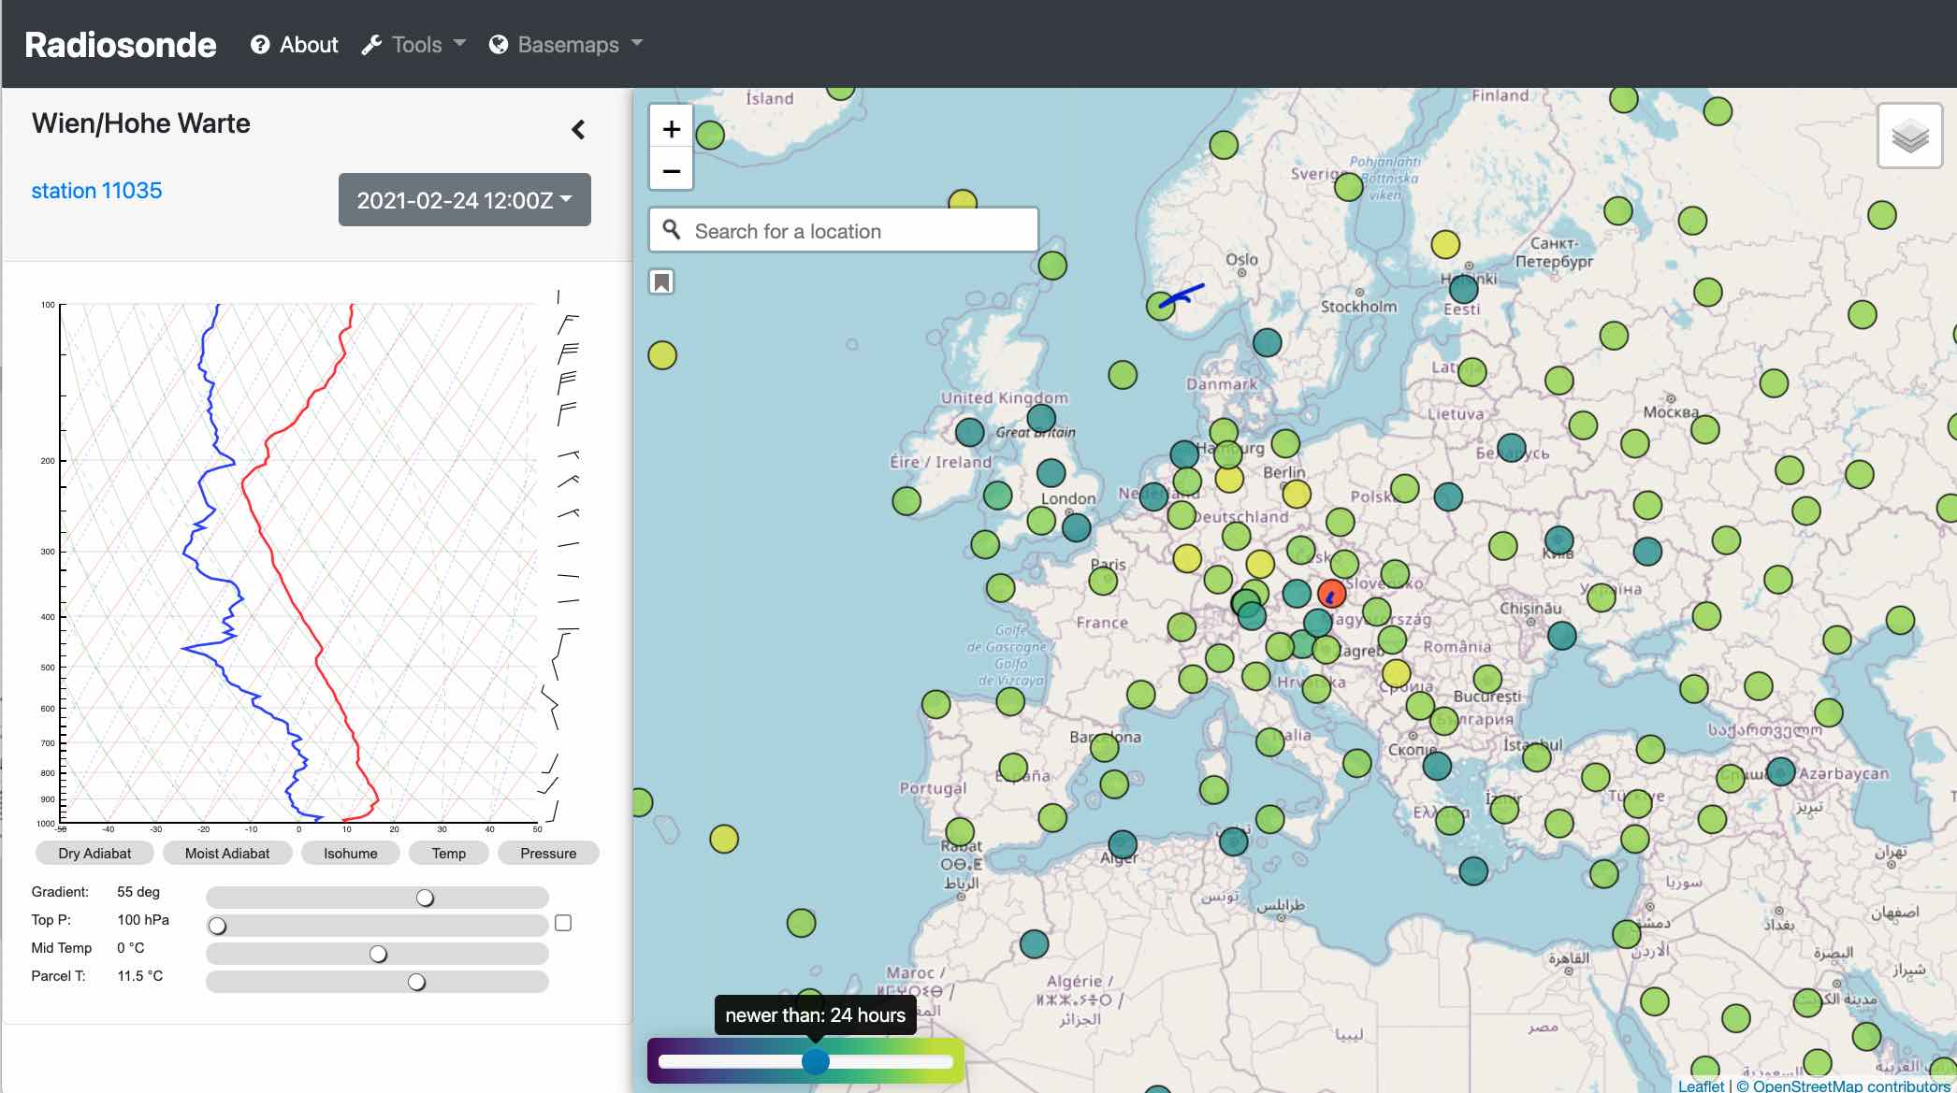Image resolution: width=1957 pixels, height=1093 pixels.
Task: Click the magnifier icon in location search
Action: (x=672, y=230)
